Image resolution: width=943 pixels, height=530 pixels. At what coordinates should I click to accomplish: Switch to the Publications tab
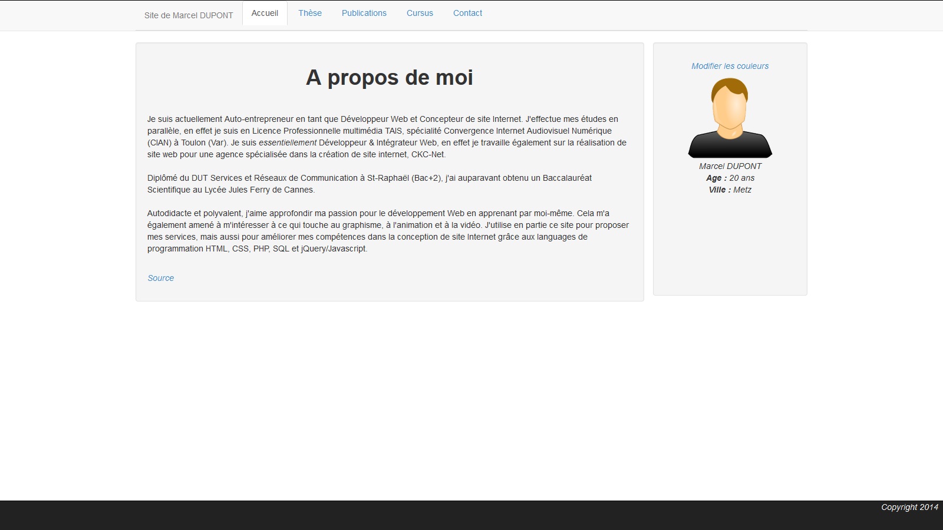click(364, 13)
